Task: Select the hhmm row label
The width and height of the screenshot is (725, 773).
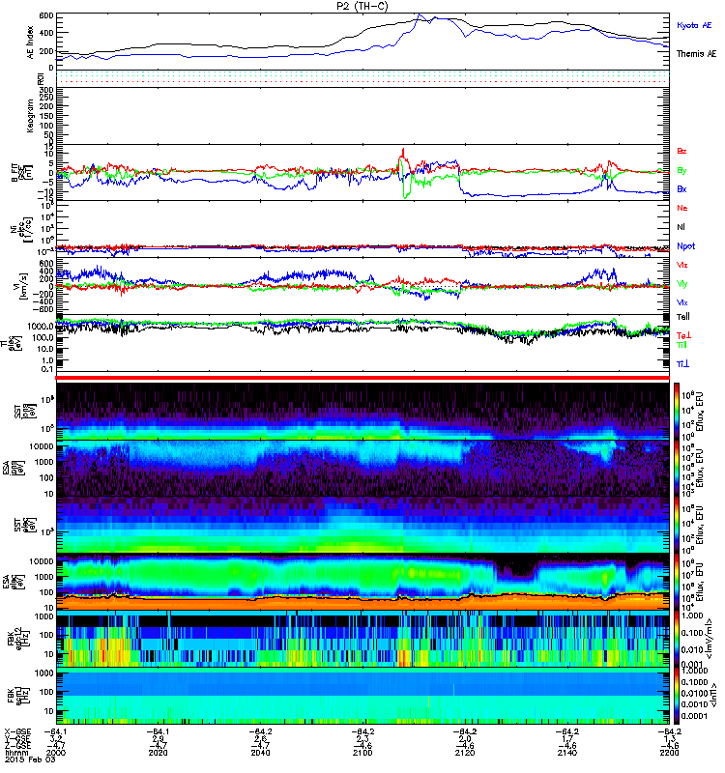Action: (x=14, y=753)
